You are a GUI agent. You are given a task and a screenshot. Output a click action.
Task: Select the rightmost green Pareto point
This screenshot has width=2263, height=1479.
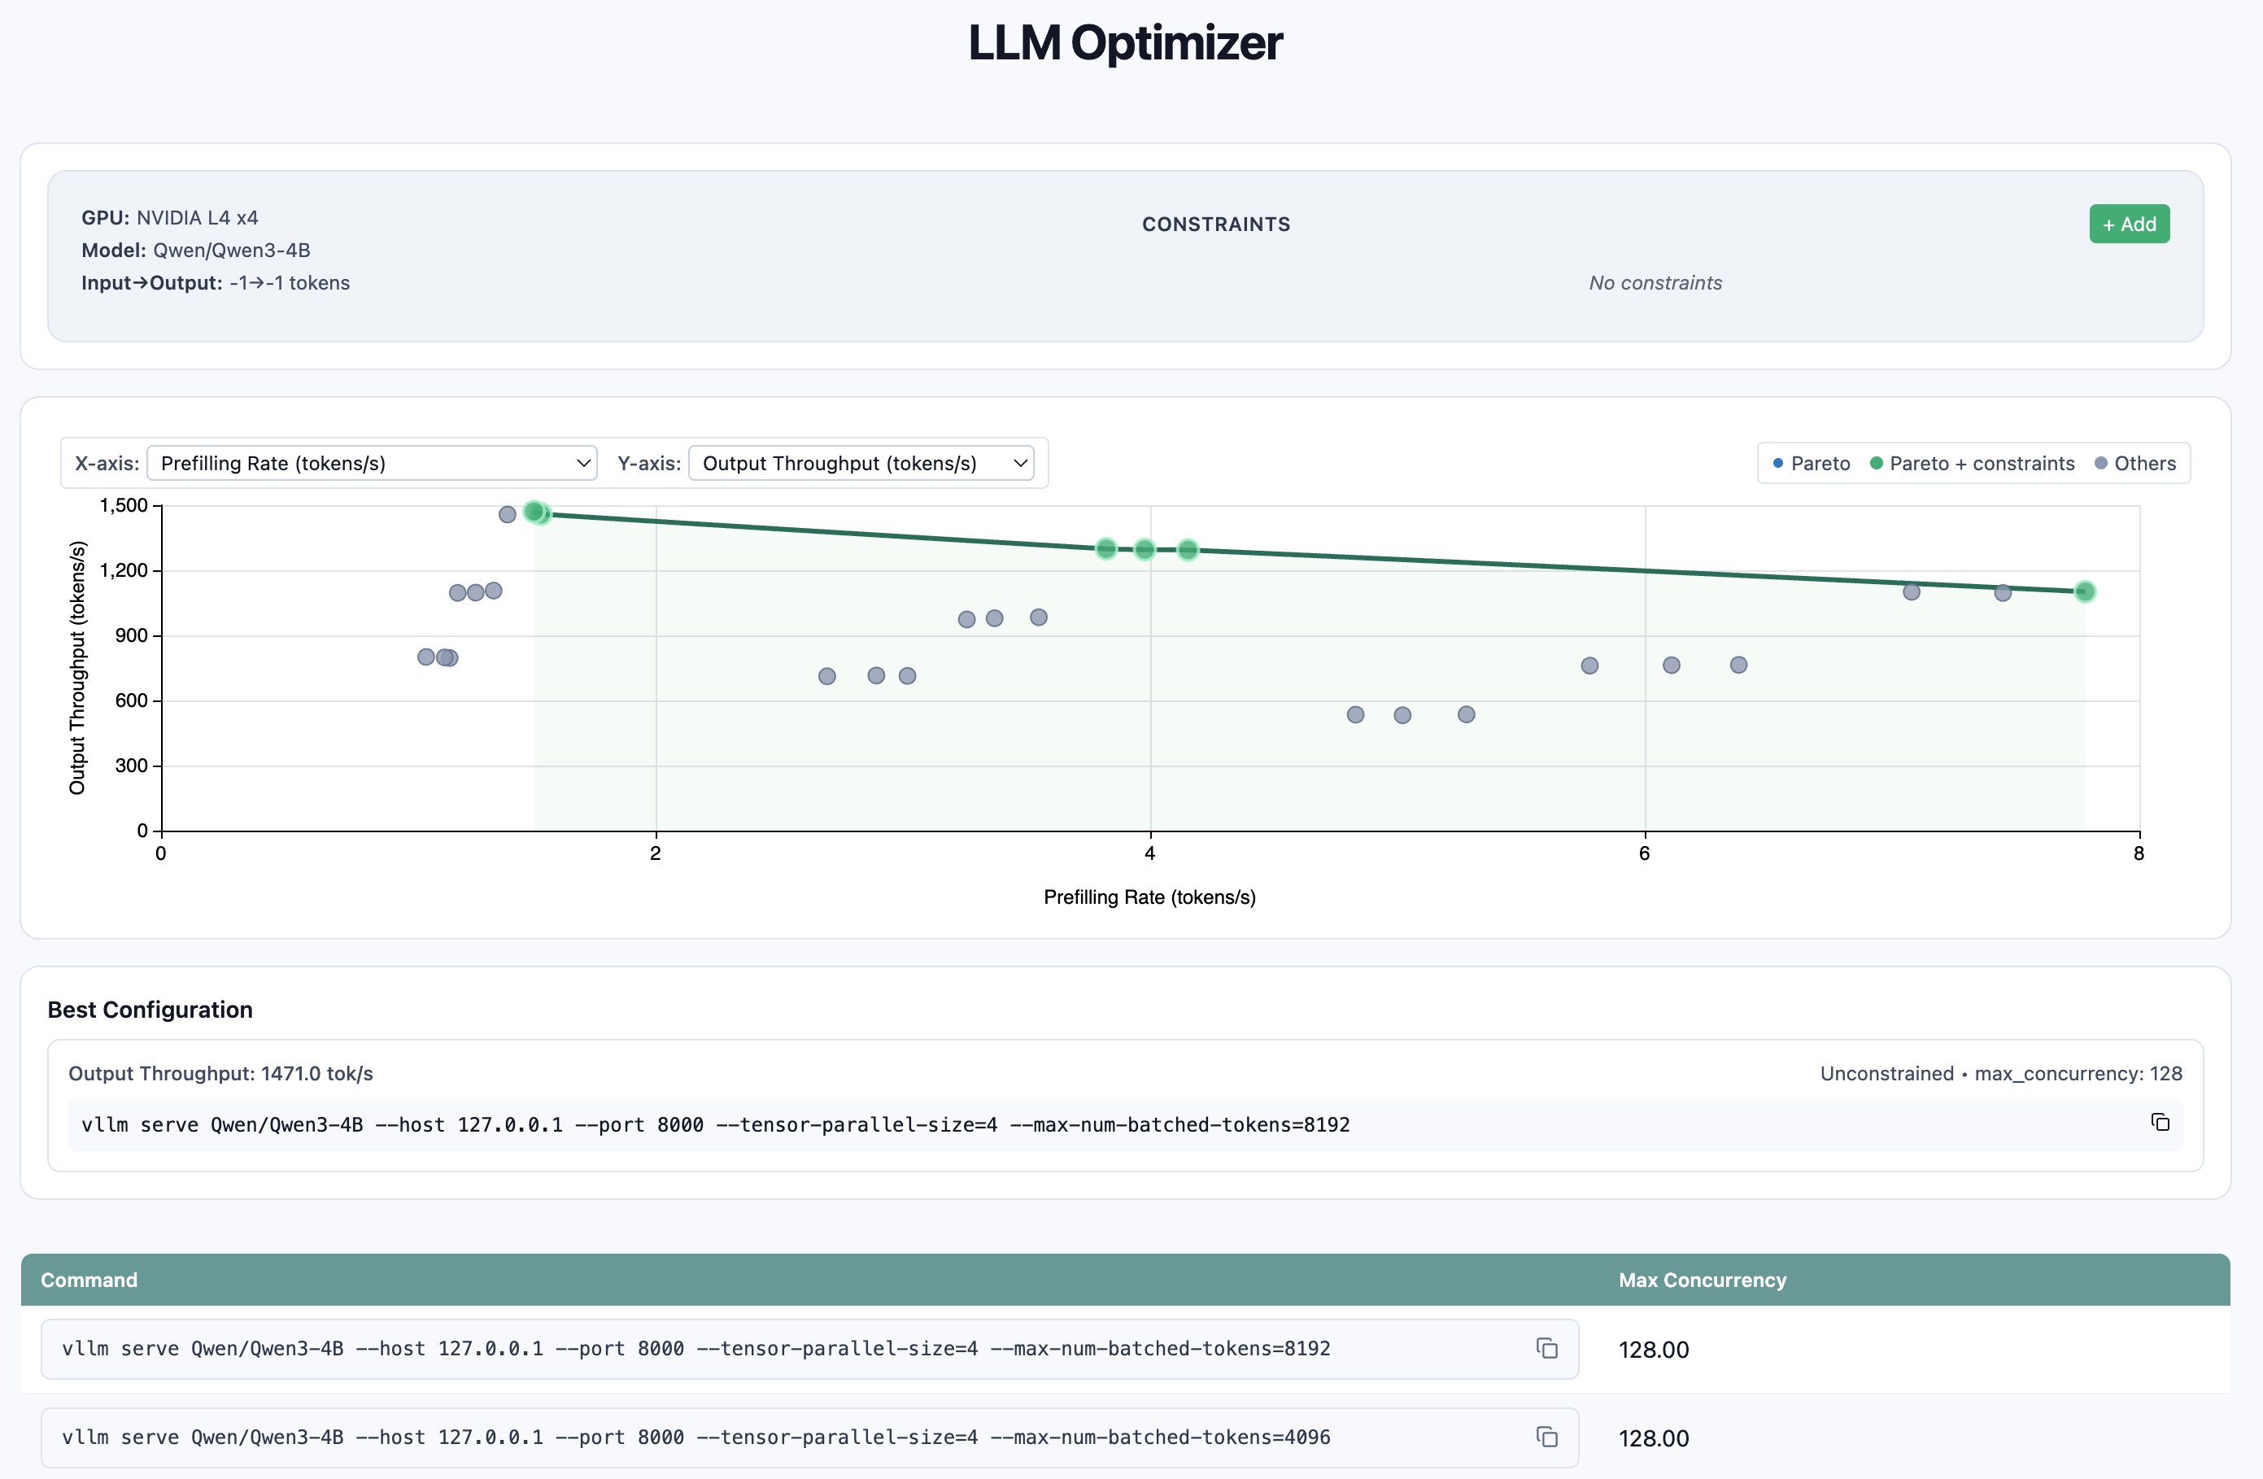point(2084,591)
